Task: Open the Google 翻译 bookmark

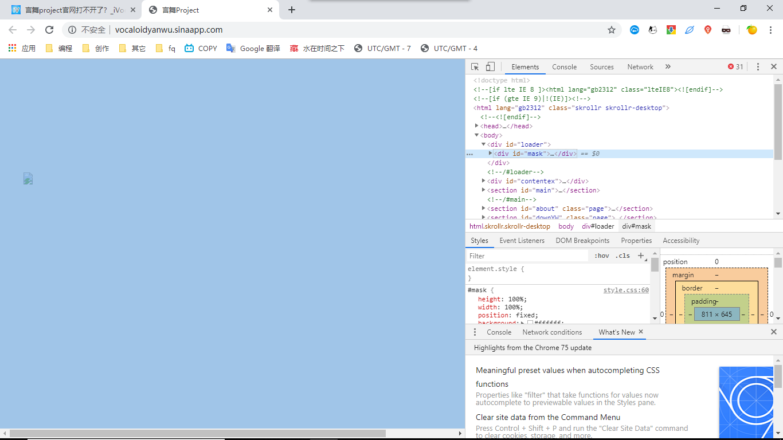Action: coord(253,49)
